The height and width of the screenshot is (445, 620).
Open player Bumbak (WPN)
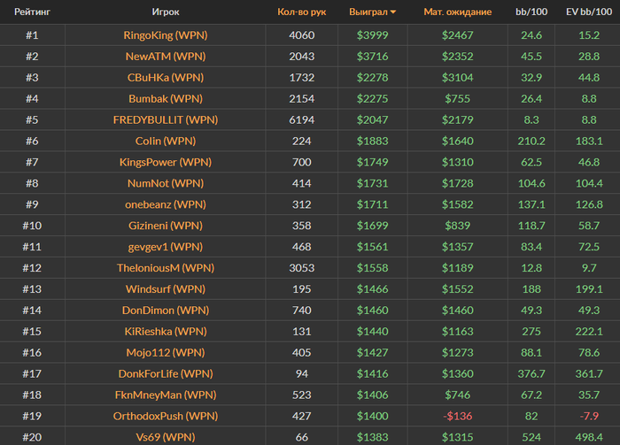click(x=166, y=99)
